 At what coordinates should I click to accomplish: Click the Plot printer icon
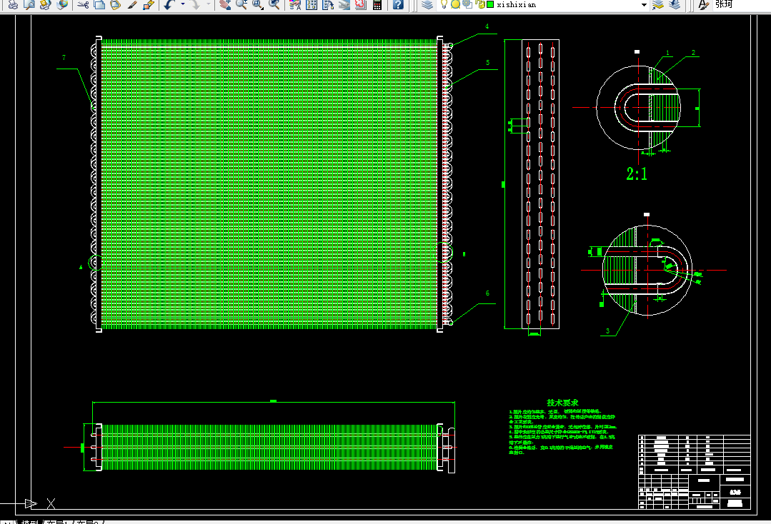tap(13, 4)
